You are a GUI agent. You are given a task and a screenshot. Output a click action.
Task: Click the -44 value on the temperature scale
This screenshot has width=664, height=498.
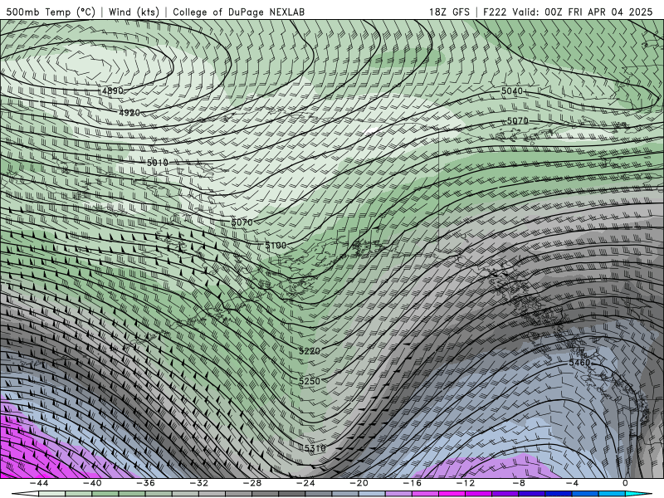click(x=38, y=483)
